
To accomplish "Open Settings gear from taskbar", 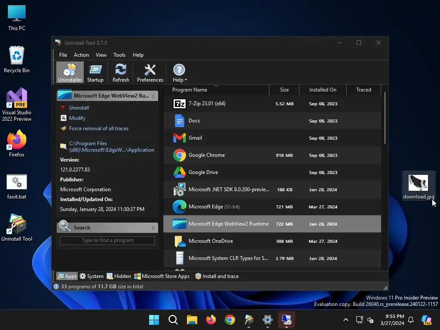I will click(x=267, y=320).
